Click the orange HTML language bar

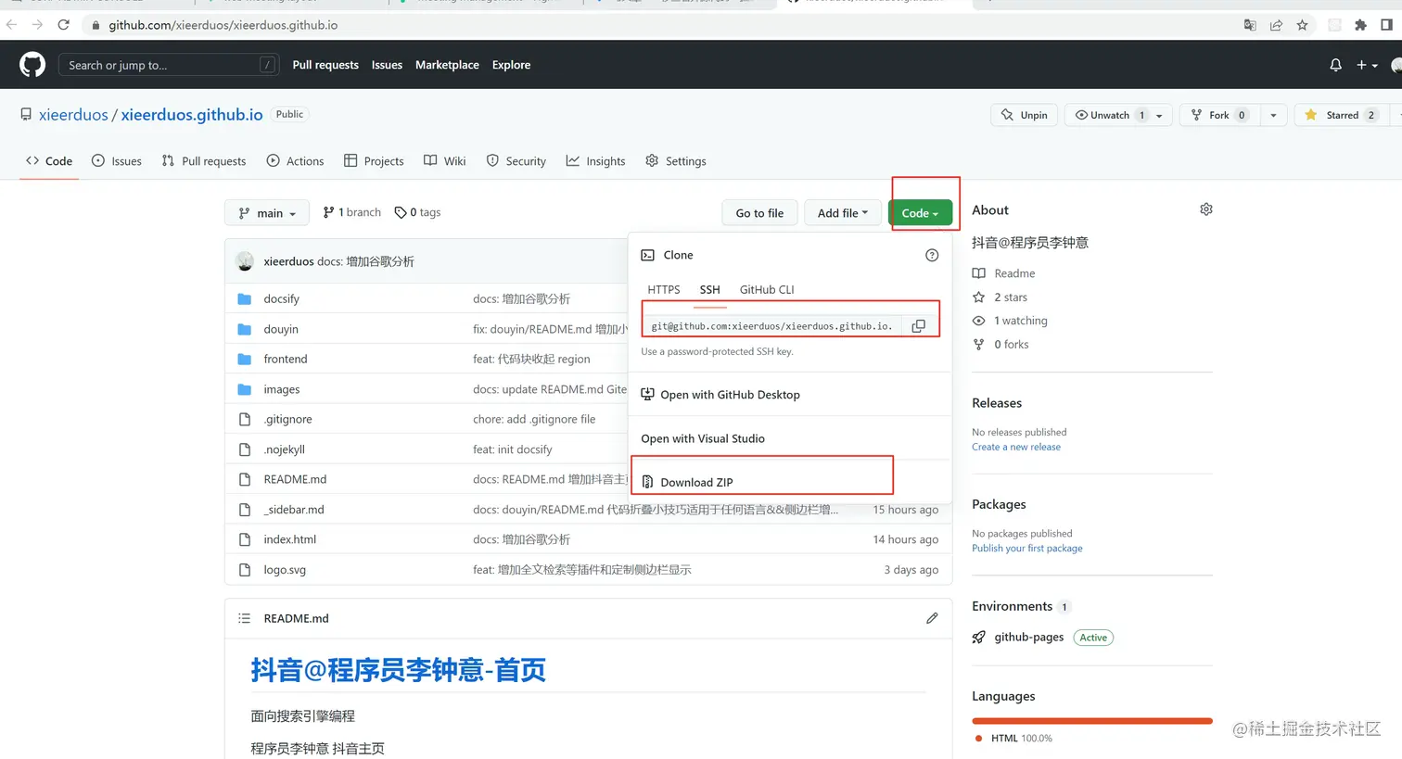coord(1092,720)
